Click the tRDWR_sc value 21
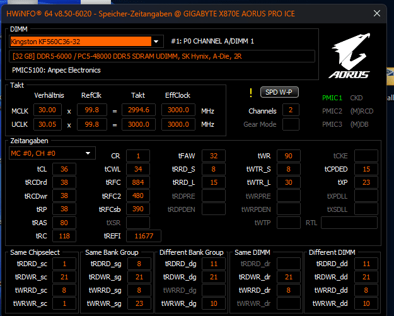The image size is (394, 316). click(x=64, y=277)
